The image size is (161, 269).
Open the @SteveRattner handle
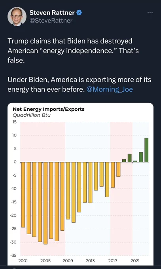coord(51,21)
